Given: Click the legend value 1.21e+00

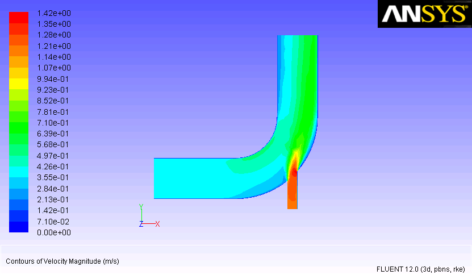Looking at the screenshot, I should [x=54, y=46].
